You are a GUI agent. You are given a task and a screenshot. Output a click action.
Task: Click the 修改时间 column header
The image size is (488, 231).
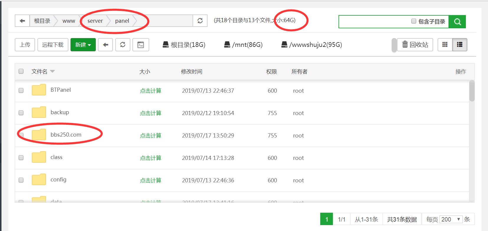tap(192, 72)
